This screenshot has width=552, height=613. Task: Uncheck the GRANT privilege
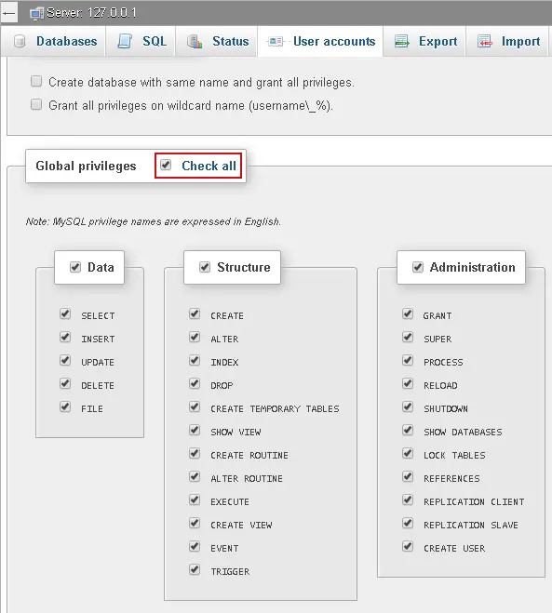408,313
